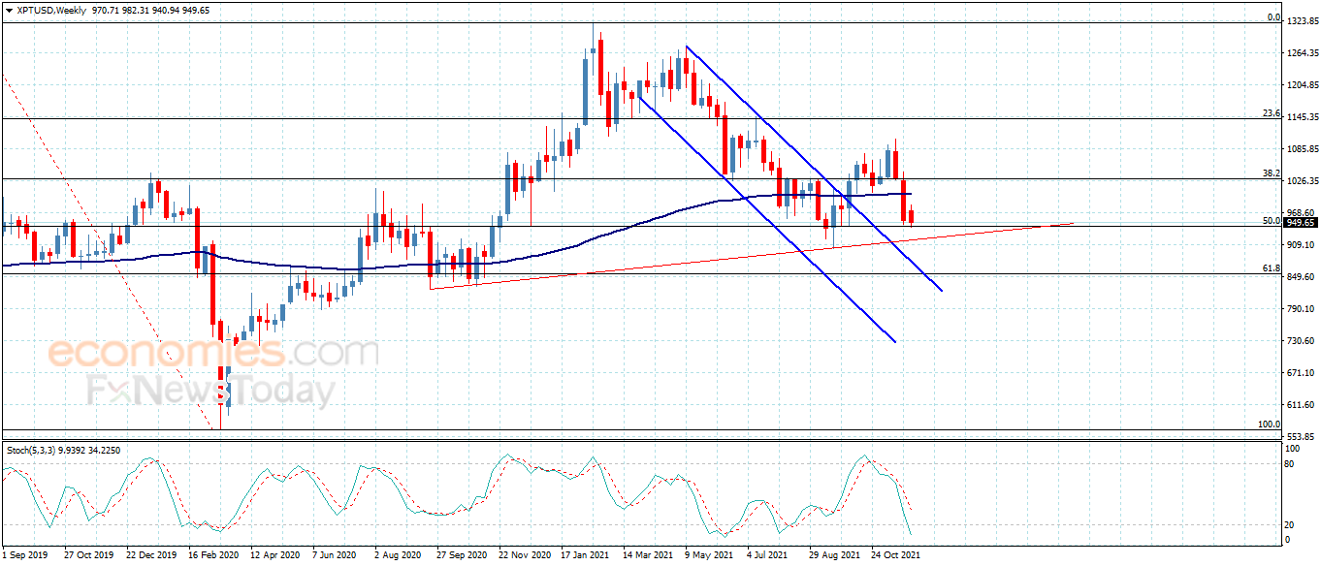The width and height of the screenshot is (1321, 566).
Task: Click the 61.8 Fibonacci level label
Action: tap(1272, 268)
